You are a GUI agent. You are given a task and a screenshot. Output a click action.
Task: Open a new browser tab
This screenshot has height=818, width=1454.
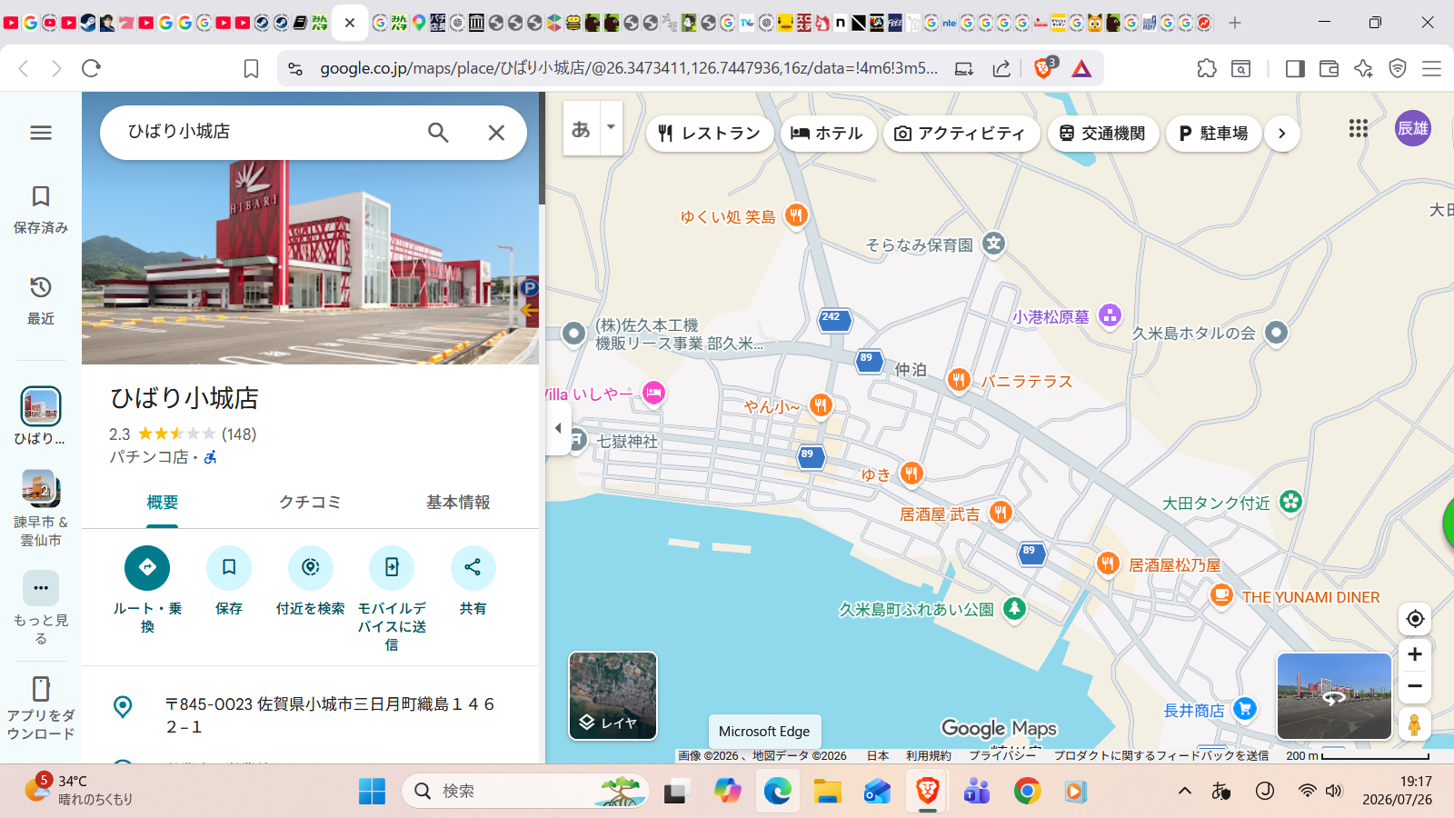(x=1234, y=23)
